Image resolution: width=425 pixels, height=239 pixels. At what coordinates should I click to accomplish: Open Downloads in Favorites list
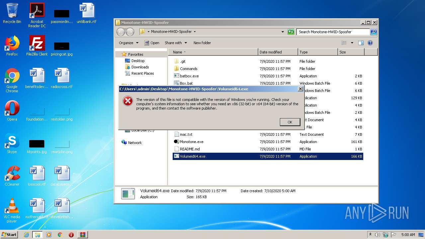(x=140, y=67)
